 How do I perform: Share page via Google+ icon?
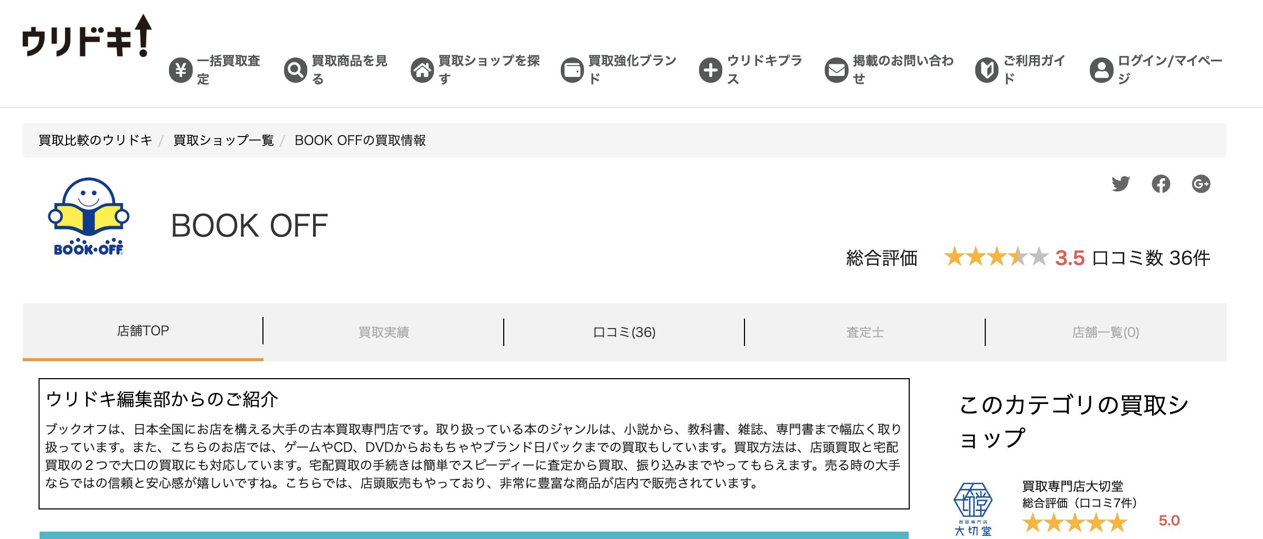tap(1201, 184)
